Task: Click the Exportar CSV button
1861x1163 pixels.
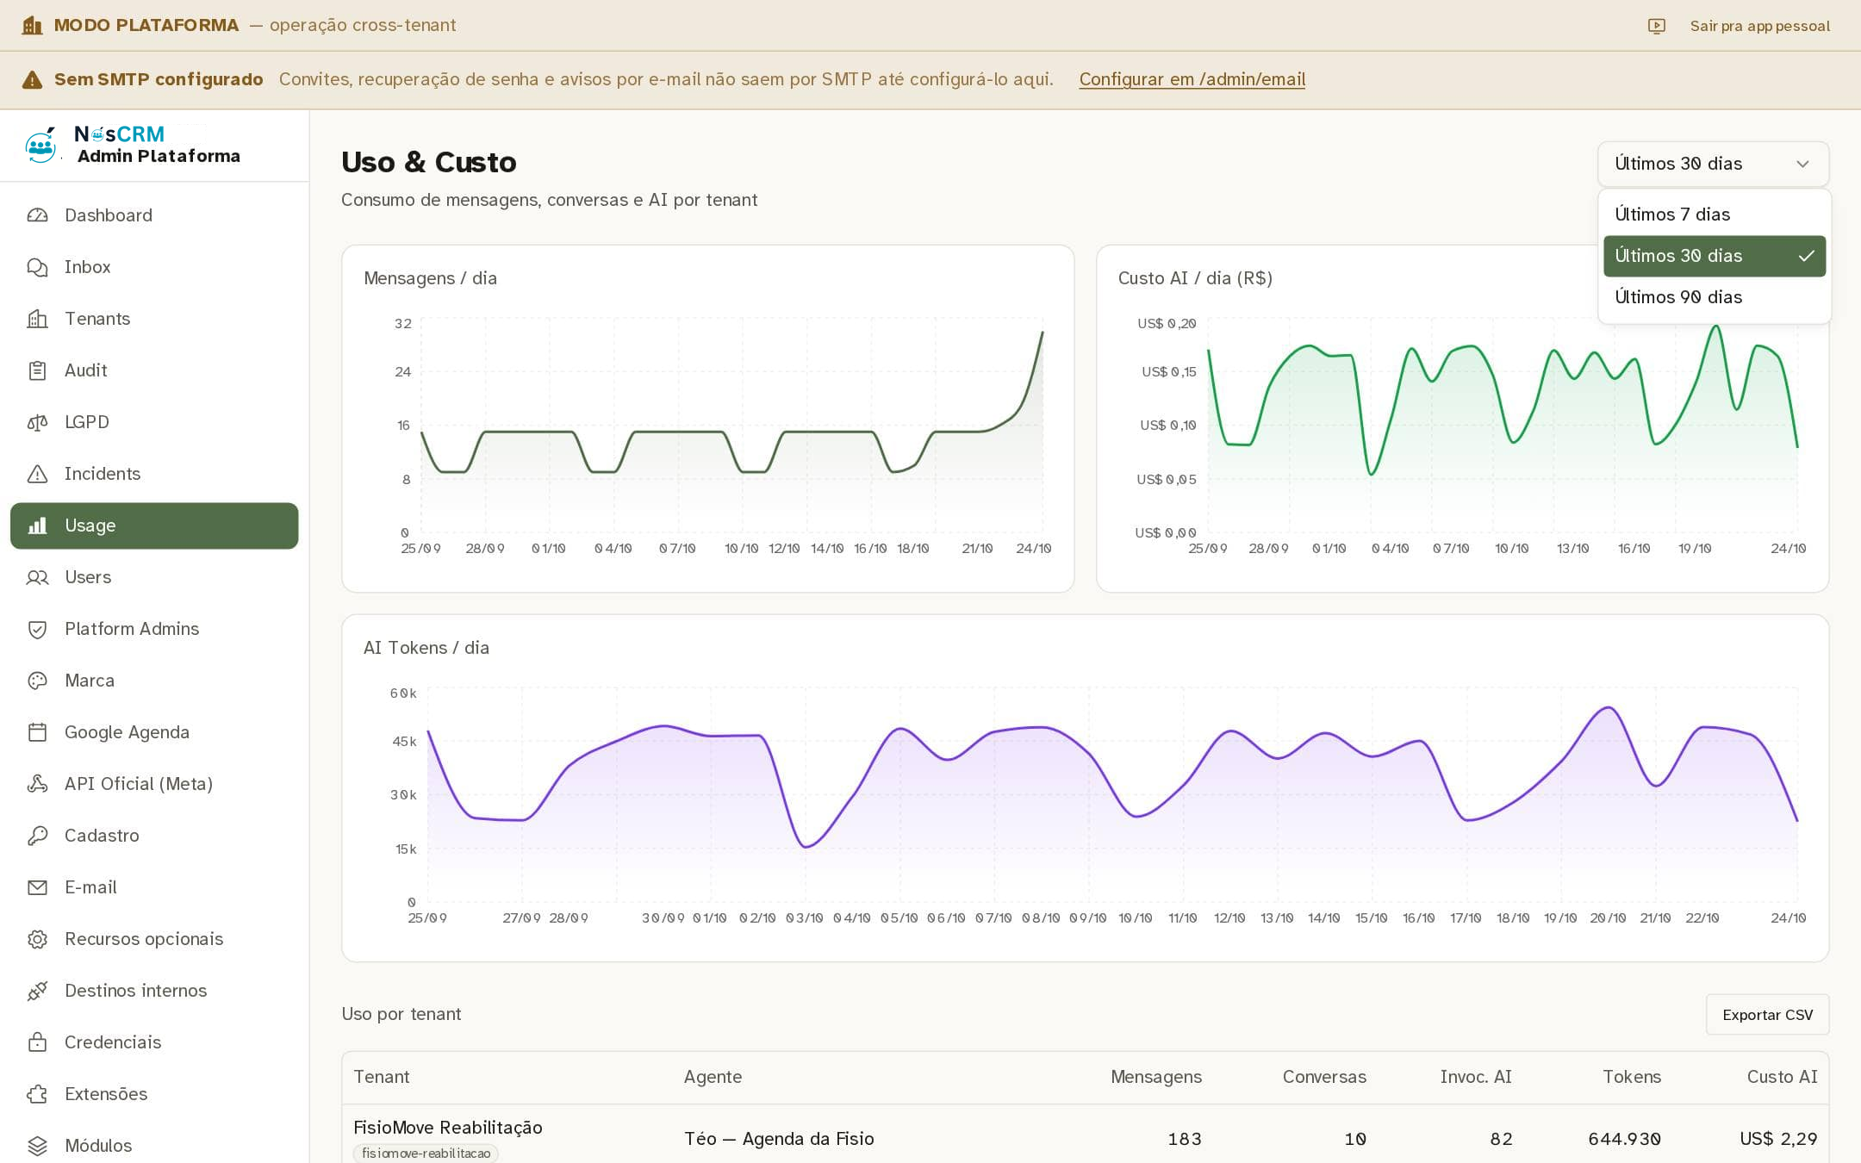Action: pyautogui.click(x=1767, y=1015)
